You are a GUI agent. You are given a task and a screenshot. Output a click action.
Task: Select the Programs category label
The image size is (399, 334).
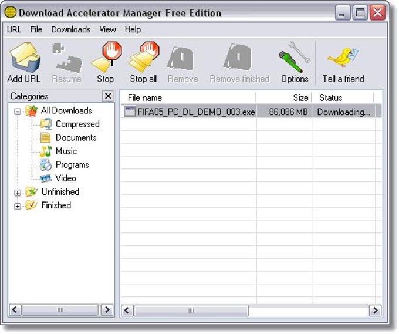[x=72, y=165]
